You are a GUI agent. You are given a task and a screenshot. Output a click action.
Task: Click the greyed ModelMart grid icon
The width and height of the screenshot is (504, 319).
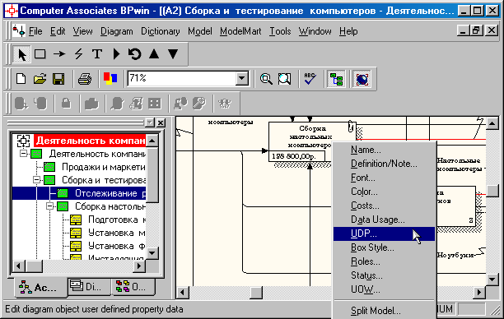pyautogui.click(x=155, y=104)
